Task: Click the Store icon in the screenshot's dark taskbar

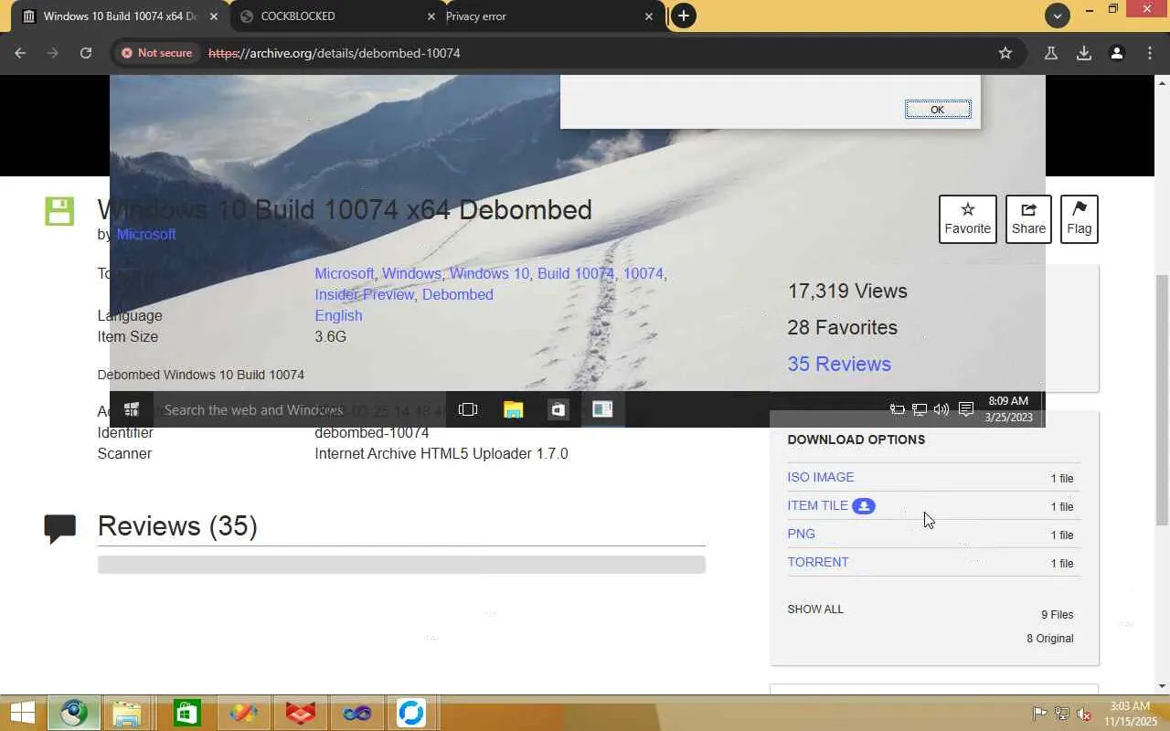Action: click(558, 409)
